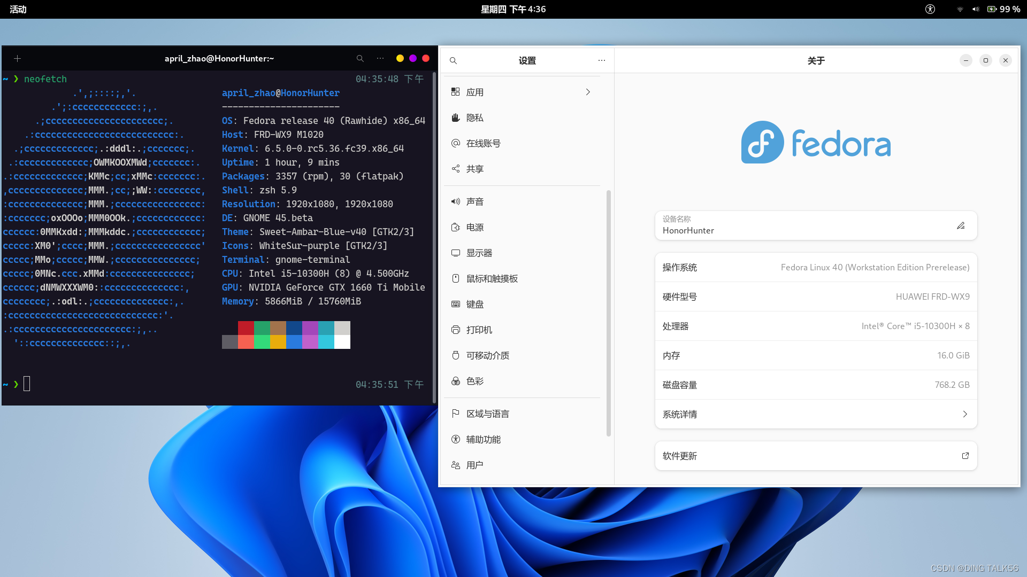Select 显示器 (Displays) in settings sidebar
Image resolution: width=1027 pixels, height=577 pixels.
coord(479,253)
